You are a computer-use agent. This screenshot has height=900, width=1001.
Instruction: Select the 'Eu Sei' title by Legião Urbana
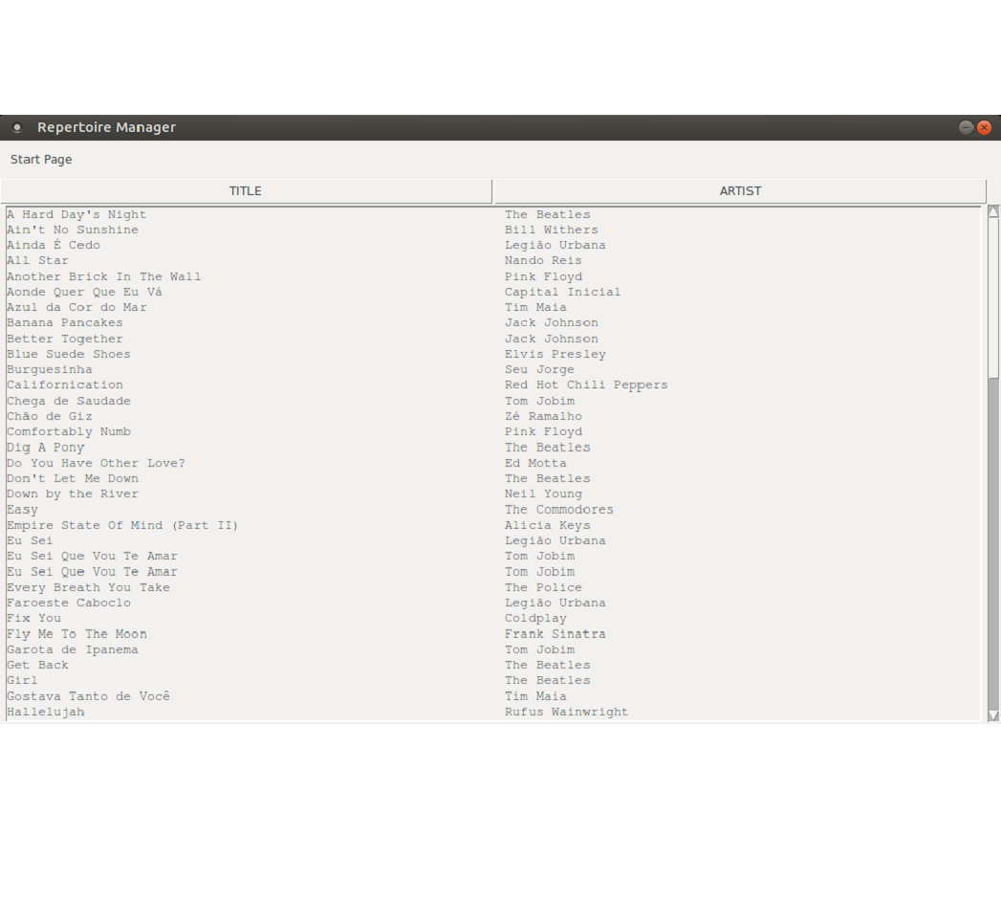tap(30, 539)
